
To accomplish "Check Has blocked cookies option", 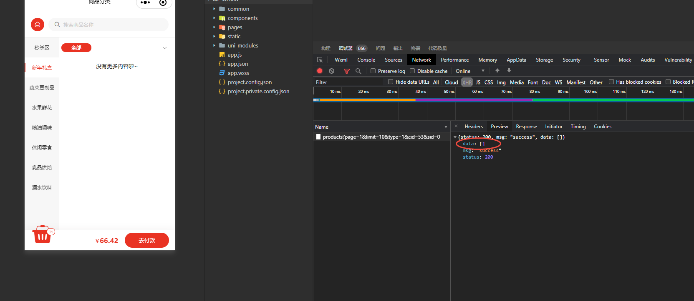I will pyautogui.click(x=611, y=82).
